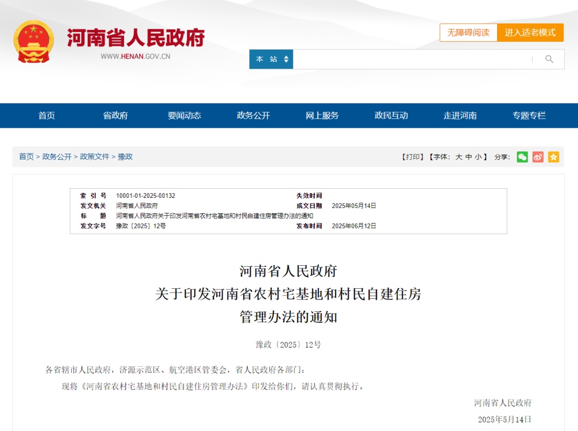This screenshot has height=431, width=578.
Task: Click the yellow star favorite icon
Action: click(553, 157)
